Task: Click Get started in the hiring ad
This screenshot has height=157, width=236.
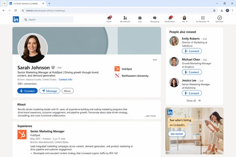Action: coord(177,134)
